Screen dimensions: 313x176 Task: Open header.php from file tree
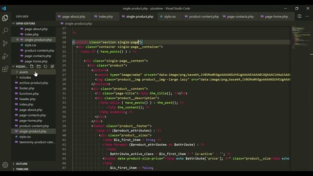[33, 99]
